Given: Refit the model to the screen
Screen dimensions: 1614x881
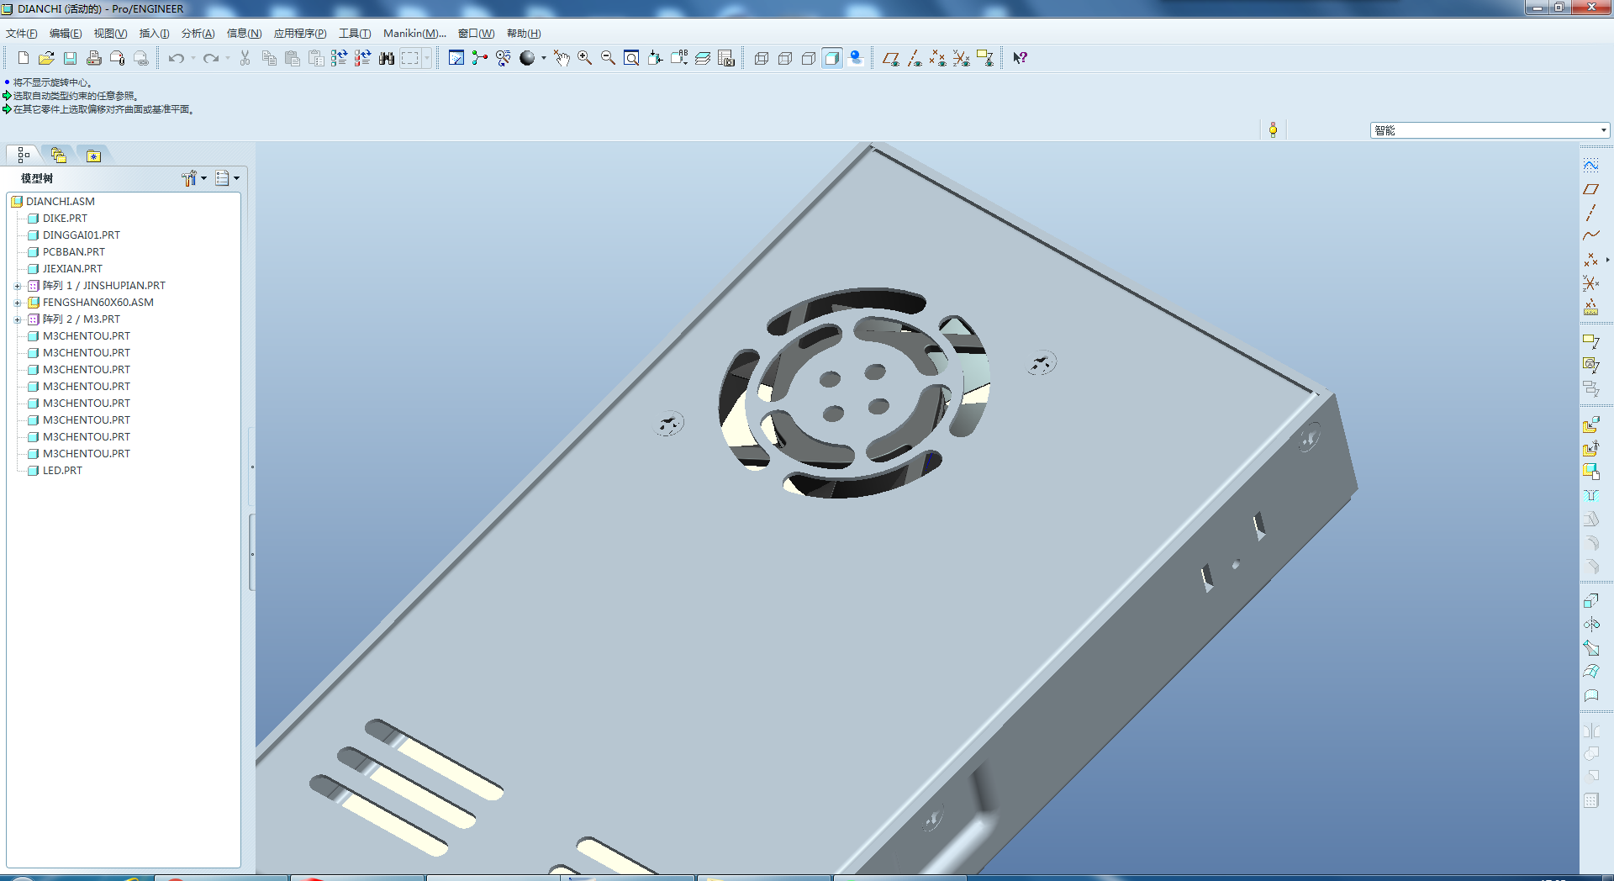Looking at the screenshot, I should tap(632, 58).
